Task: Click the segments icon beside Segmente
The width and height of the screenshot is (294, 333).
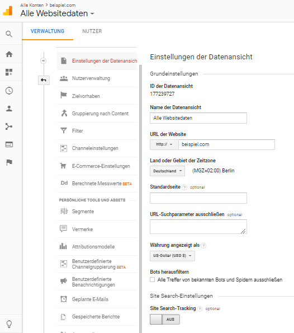Action: click(64, 212)
